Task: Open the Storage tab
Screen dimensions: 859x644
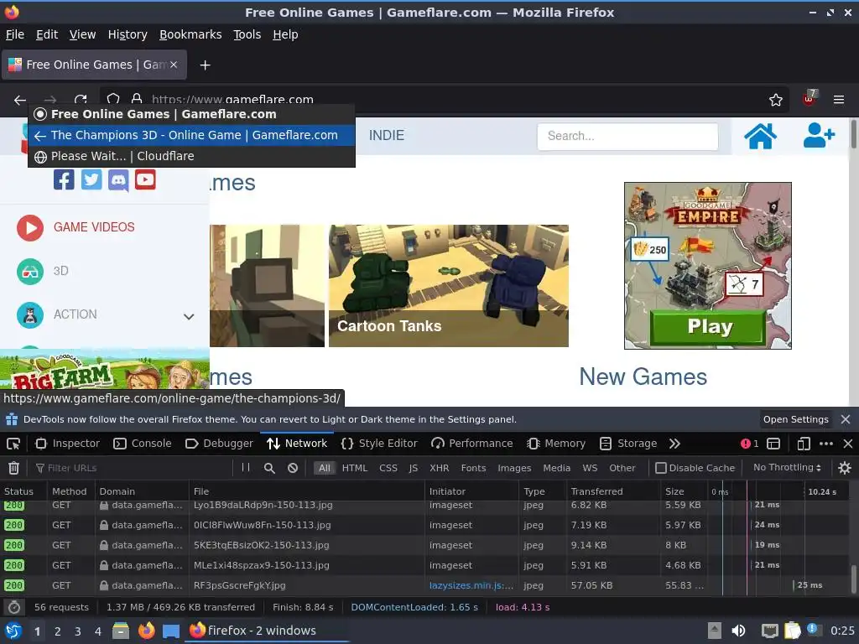Action: pyautogui.click(x=628, y=444)
